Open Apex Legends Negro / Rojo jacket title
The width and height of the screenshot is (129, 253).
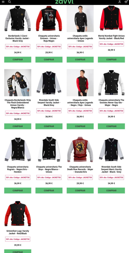80,103
